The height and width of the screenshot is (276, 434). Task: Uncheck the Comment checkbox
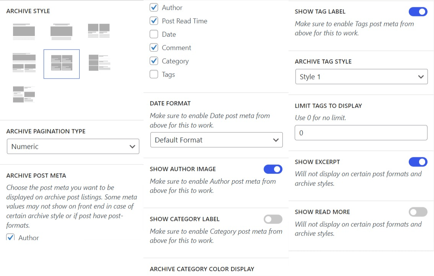154,47
